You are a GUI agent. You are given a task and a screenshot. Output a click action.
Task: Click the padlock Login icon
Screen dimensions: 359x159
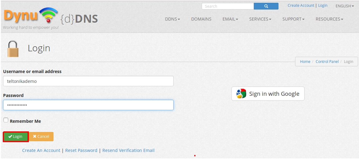coord(13,49)
